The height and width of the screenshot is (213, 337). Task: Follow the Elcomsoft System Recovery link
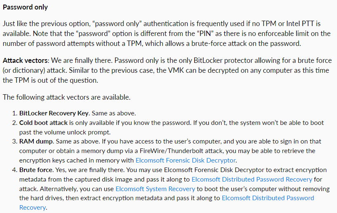click(x=155, y=189)
